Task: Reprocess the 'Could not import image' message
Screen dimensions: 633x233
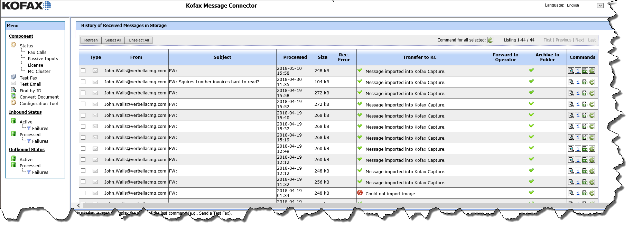Action: [x=592, y=193]
